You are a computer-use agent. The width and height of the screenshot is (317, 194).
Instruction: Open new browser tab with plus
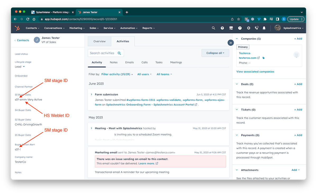coord(127,12)
